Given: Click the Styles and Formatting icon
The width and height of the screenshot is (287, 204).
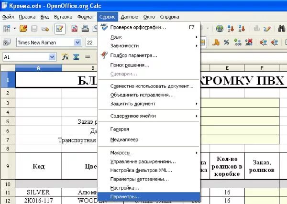Looking at the screenshot, I should tap(7, 43).
